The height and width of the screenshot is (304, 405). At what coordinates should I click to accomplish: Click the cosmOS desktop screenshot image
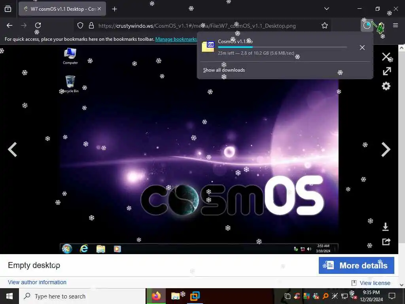199,149
